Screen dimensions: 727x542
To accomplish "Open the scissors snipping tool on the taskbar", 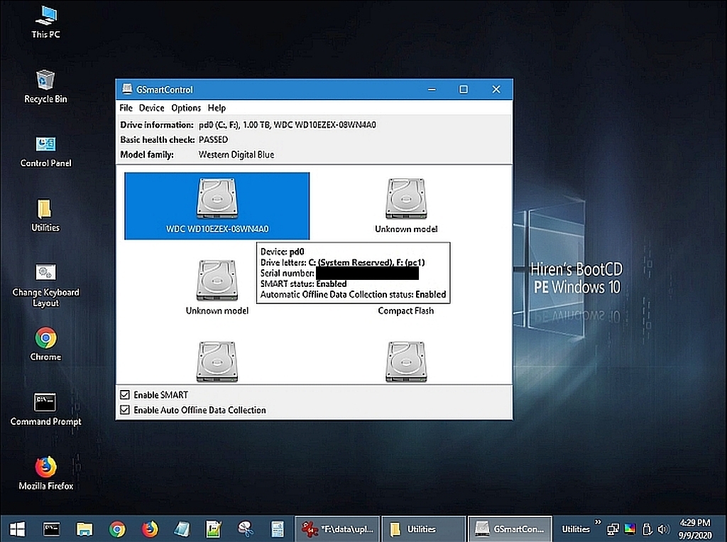I will (x=245, y=529).
